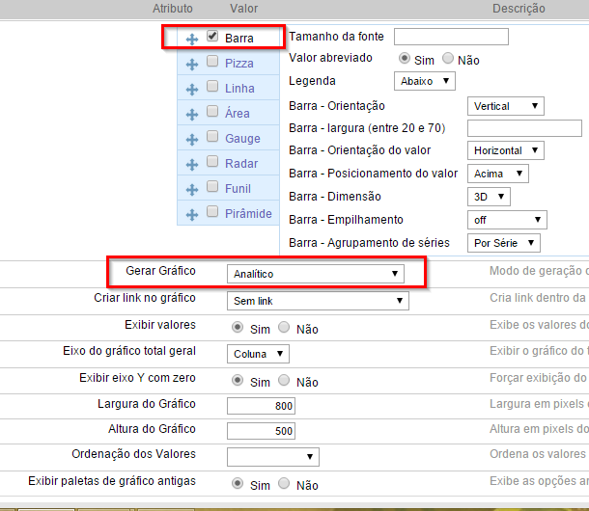Click the drag handle icon next to Pizza
The image size is (589, 511).
(192, 64)
